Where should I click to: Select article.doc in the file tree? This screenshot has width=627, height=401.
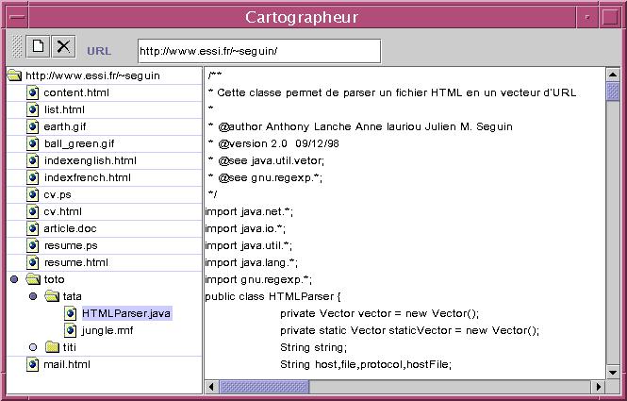(x=70, y=228)
